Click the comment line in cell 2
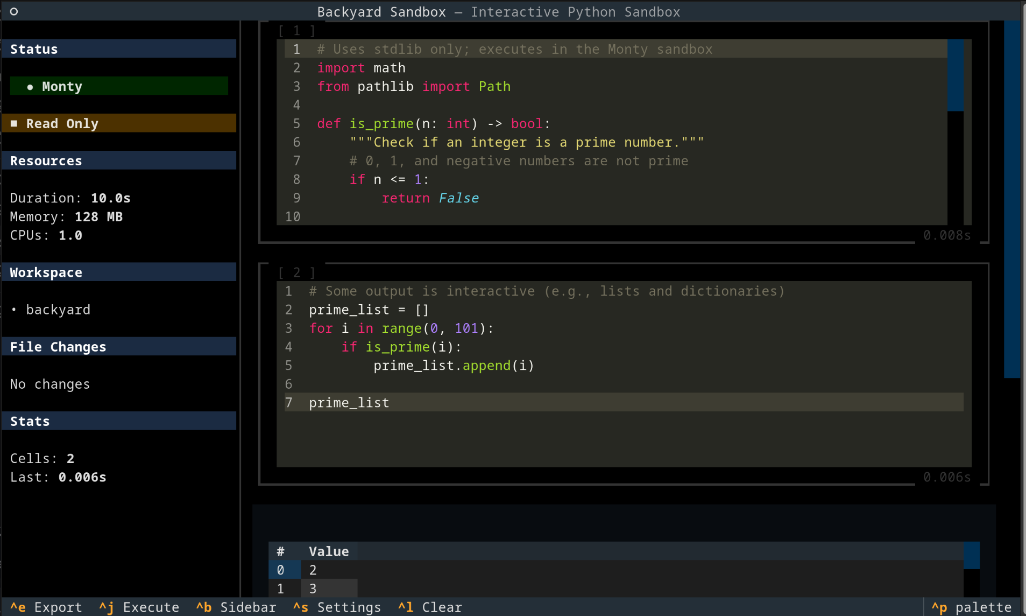 pos(547,291)
